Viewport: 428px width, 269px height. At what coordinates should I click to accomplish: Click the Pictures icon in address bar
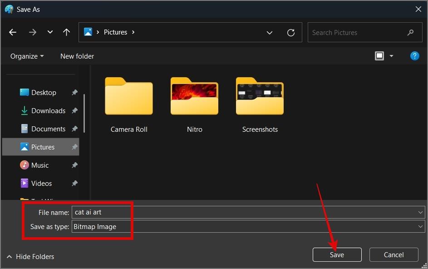[x=88, y=32]
